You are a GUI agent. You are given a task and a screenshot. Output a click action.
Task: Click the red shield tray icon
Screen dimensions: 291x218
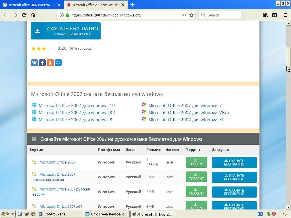274,214
